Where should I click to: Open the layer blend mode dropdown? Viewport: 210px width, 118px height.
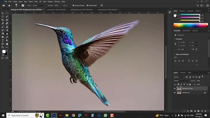coord(181,81)
